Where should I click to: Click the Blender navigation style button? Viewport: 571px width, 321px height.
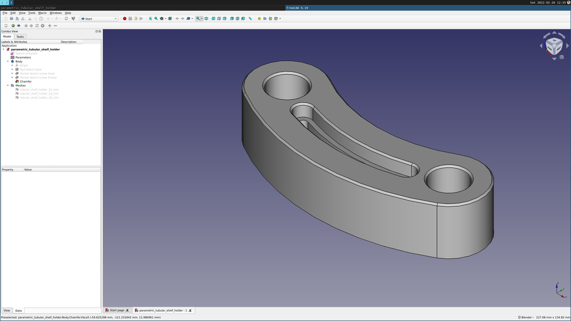tap(525, 317)
